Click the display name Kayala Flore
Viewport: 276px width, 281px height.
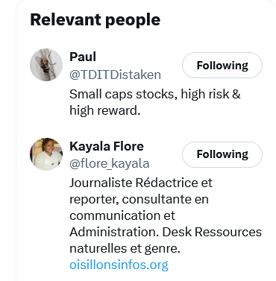(107, 146)
